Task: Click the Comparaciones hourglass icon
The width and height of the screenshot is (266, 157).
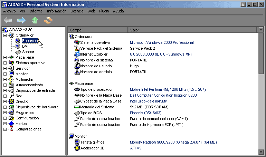Action: click(11, 129)
